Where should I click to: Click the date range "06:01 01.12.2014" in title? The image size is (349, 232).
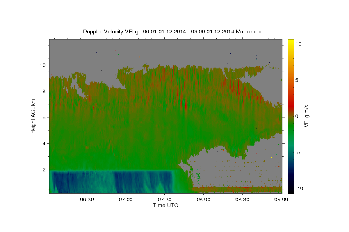pos(164,32)
